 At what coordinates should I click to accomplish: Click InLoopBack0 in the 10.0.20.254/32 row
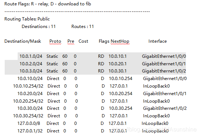[156, 101]
